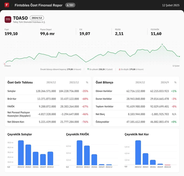184x176 pixels.
Task: Click the 12 Şubat chart axis label
Action: tap(176, 66)
